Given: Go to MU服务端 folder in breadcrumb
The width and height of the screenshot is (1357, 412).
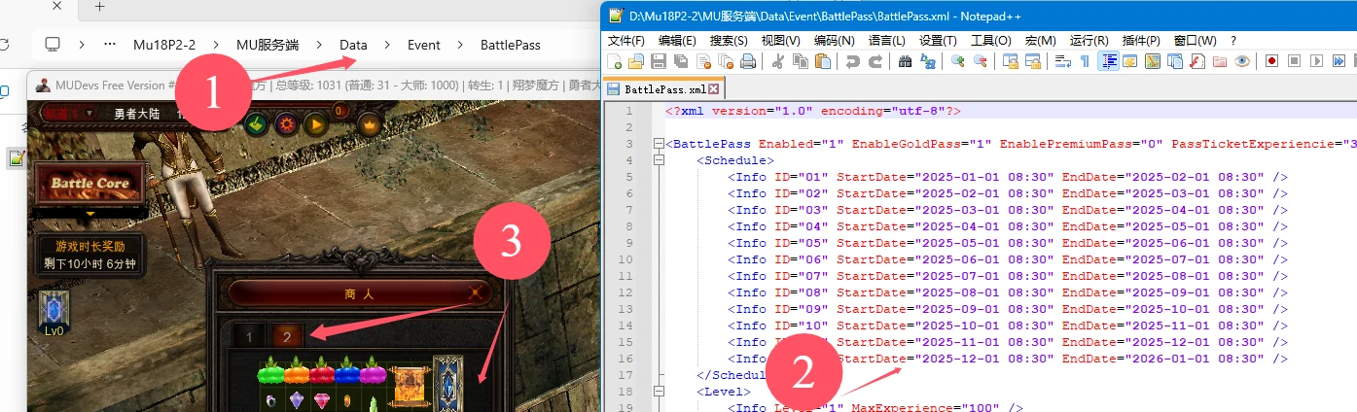Looking at the screenshot, I should click(268, 45).
